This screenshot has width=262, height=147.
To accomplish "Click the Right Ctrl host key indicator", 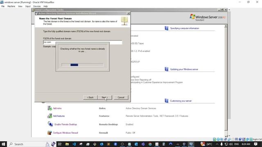I will 257,139.
